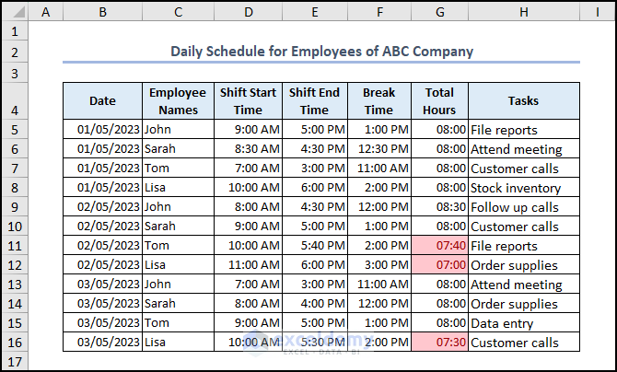Click the Break Time header cell
Image resolution: width=617 pixels, height=372 pixels.
[x=378, y=100]
